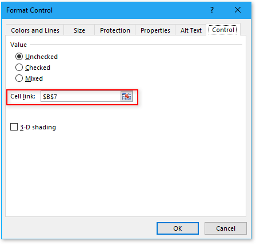Switch to the Properties tab
Screen dimensions: 256x245
tap(155, 30)
